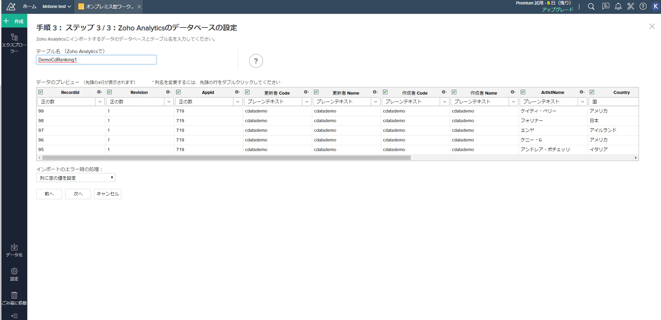Focus the テーブル名 input field

coord(96,60)
